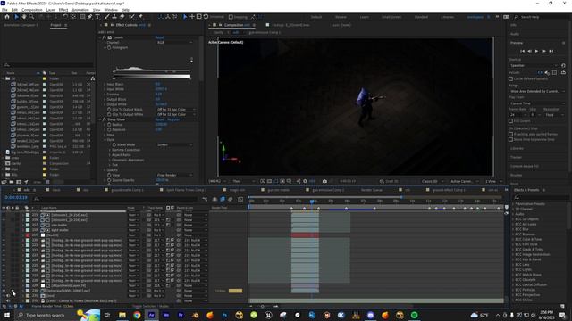Screen dimensions: 572x321
Task: Jump to last frame in Preview panel
Action: (551, 52)
